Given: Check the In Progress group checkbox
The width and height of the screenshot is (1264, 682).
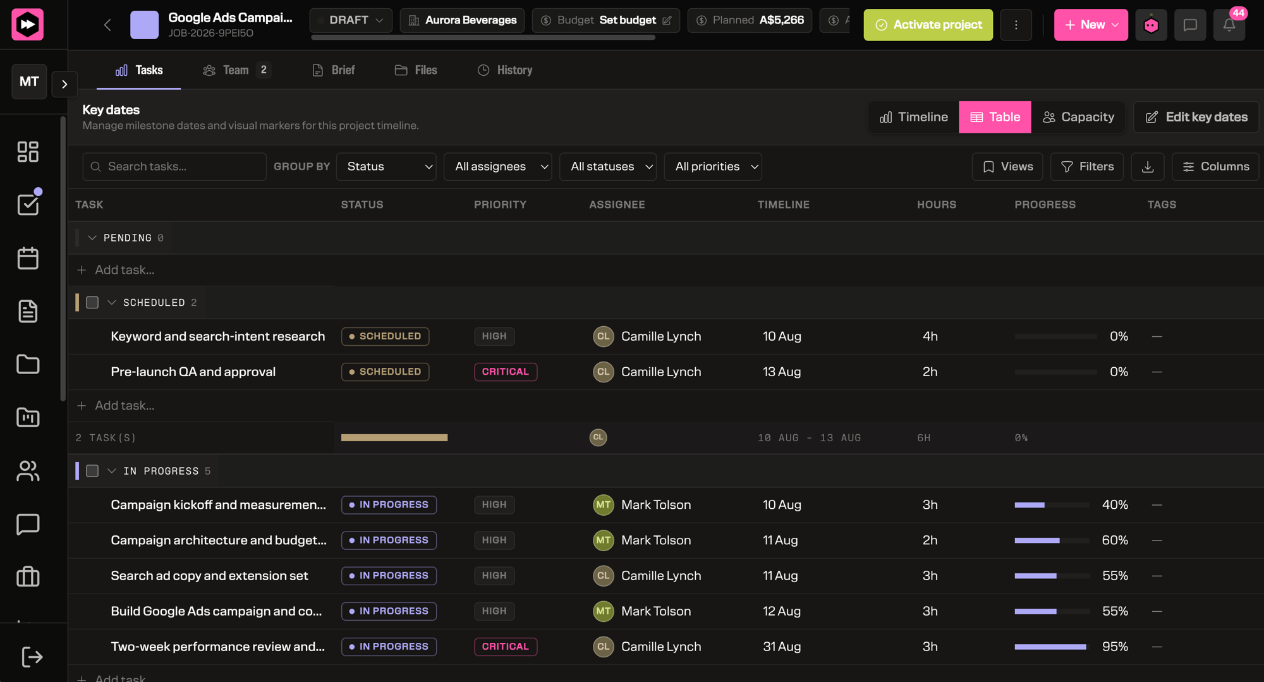Looking at the screenshot, I should pyautogui.click(x=92, y=471).
